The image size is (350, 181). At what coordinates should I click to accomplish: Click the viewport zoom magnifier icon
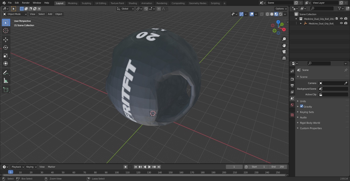click(x=284, y=39)
